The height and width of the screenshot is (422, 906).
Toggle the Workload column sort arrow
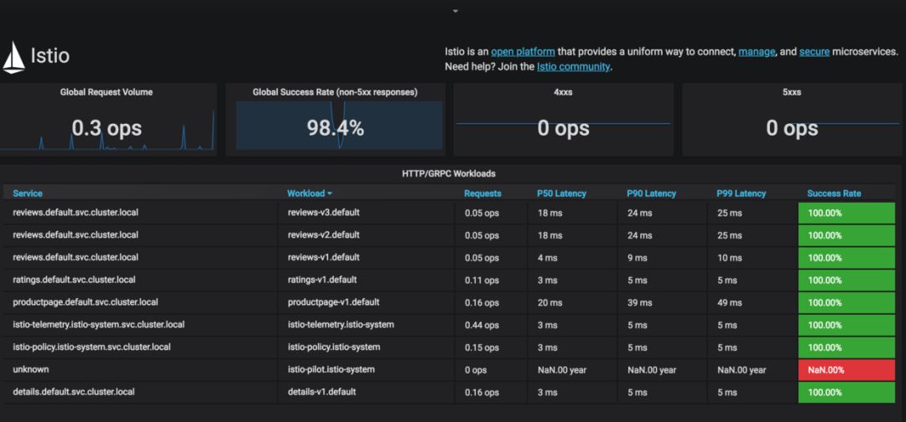click(x=330, y=194)
